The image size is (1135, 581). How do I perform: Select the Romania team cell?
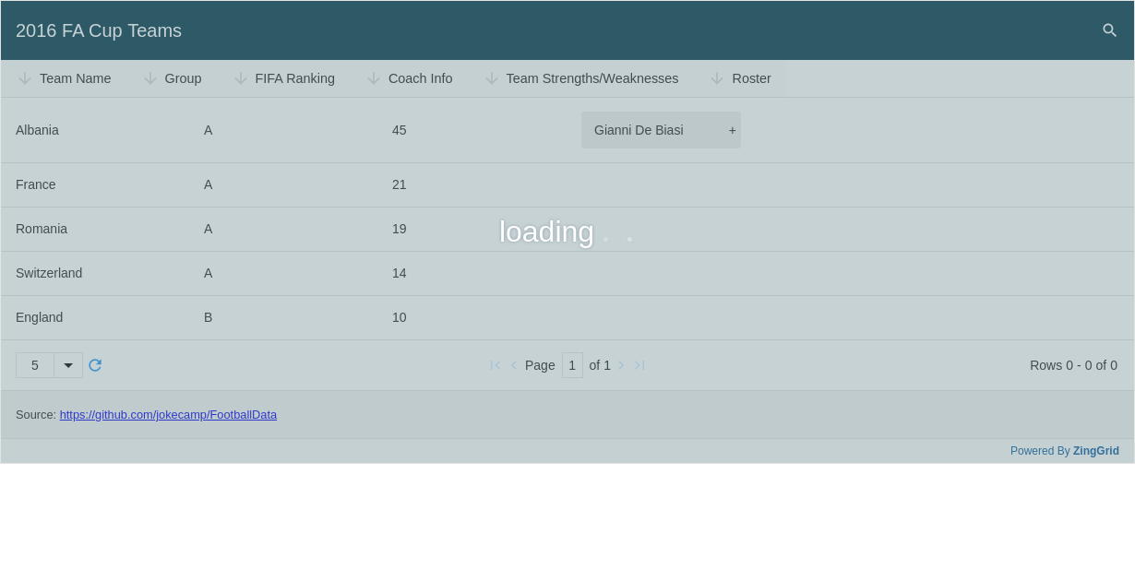point(95,229)
